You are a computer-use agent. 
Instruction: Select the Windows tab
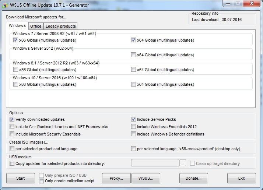coord(17,25)
